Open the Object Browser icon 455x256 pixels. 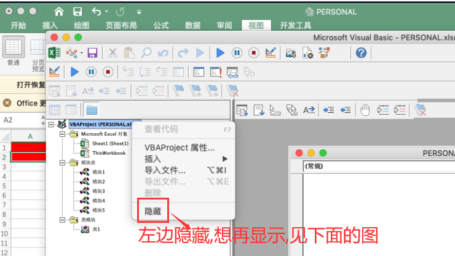(325, 53)
